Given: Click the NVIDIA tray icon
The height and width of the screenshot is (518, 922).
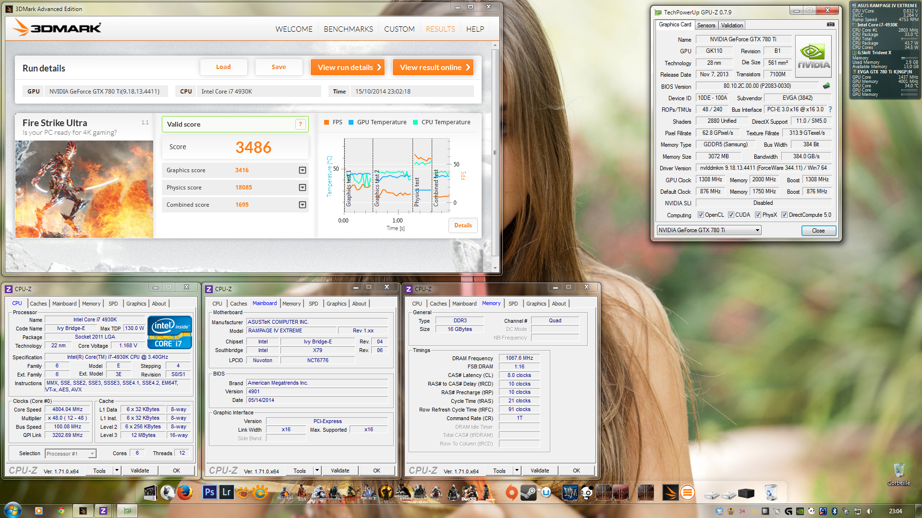Looking at the screenshot, I should pyautogui.click(x=800, y=511).
